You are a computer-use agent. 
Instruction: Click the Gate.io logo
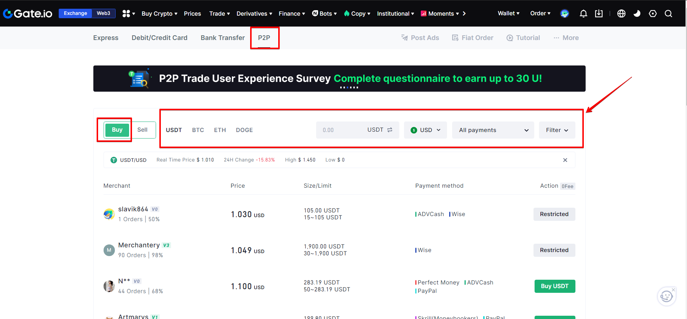(28, 13)
